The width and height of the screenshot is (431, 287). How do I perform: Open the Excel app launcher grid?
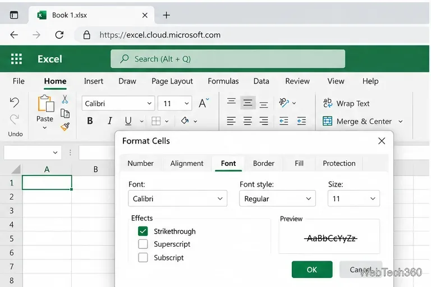(x=16, y=59)
